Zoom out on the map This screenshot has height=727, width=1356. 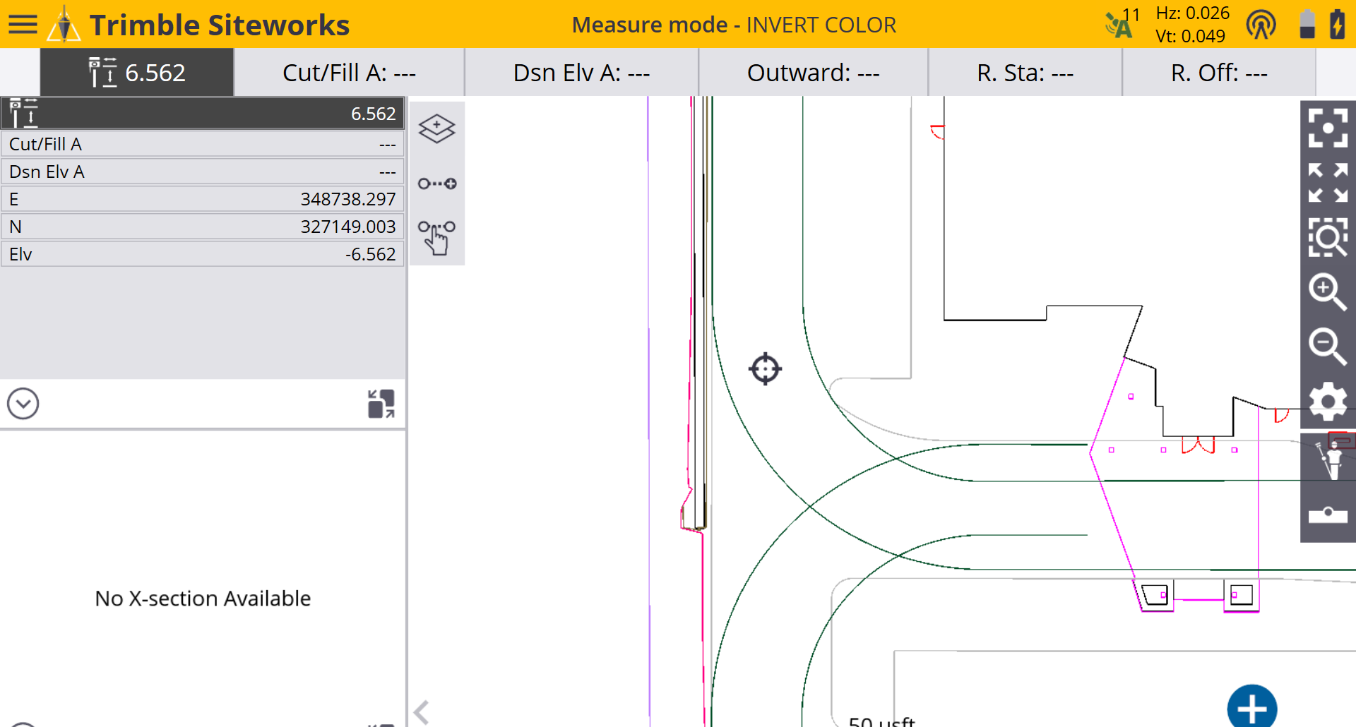pos(1328,347)
